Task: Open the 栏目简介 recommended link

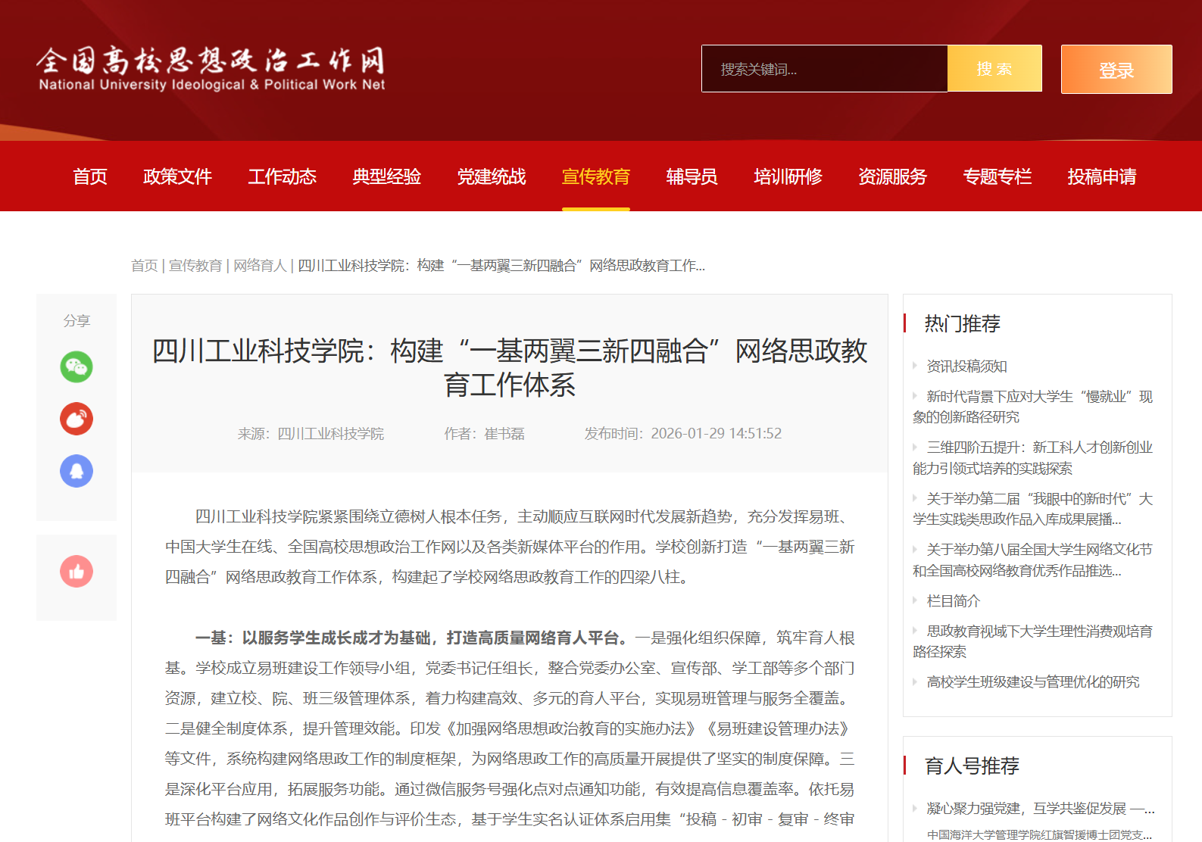Action: point(953,601)
